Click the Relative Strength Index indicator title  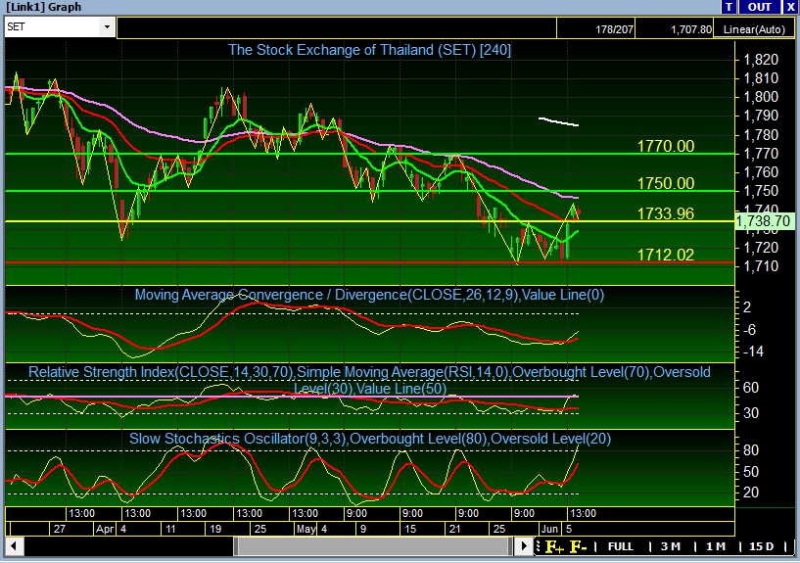(369, 380)
